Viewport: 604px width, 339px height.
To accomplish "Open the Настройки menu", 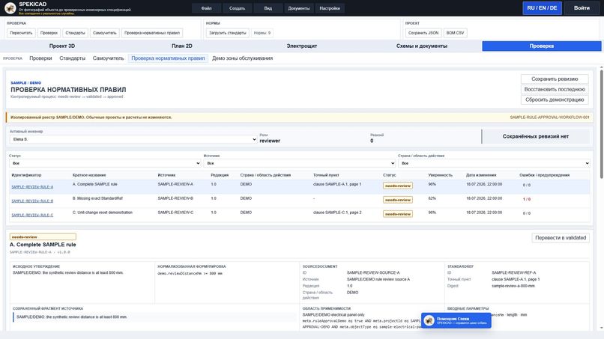I will tap(330, 8).
